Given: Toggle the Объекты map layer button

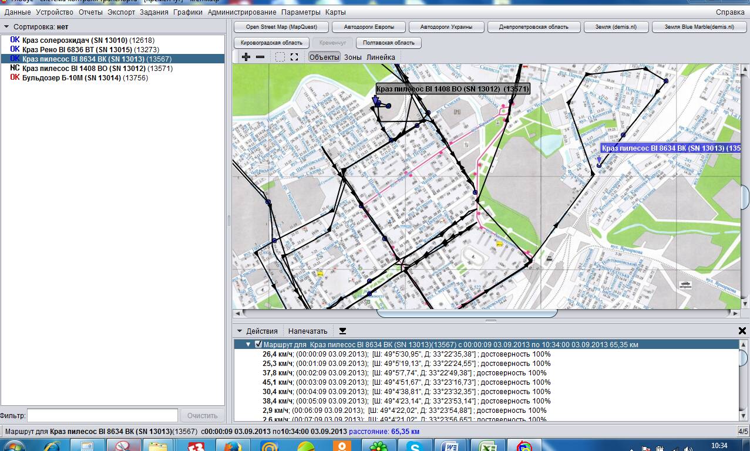Looking at the screenshot, I should [324, 57].
